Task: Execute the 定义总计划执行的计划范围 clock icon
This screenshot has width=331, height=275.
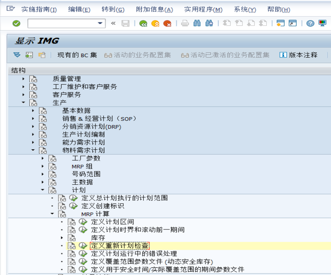Action: [x=73, y=198]
